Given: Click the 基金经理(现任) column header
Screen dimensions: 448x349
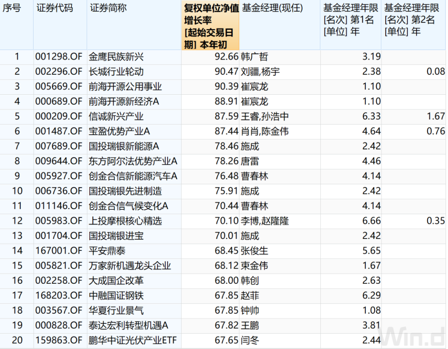Looking at the screenshot, I should click(x=272, y=8).
